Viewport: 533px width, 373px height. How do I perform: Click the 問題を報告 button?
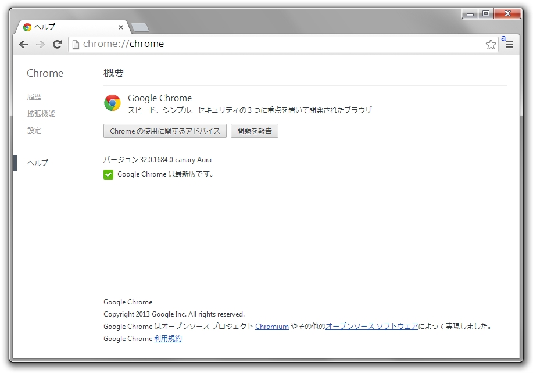(x=254, y=131)
